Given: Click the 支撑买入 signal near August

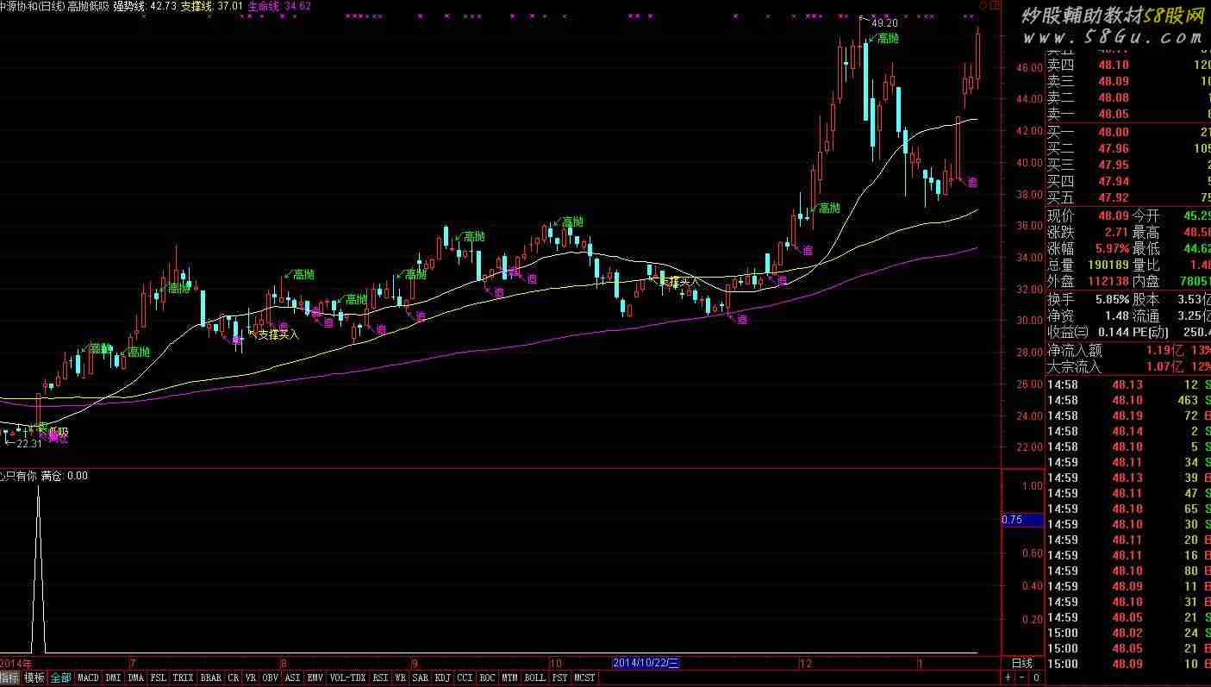Looking at the screenshot, I should click(278, 335).
